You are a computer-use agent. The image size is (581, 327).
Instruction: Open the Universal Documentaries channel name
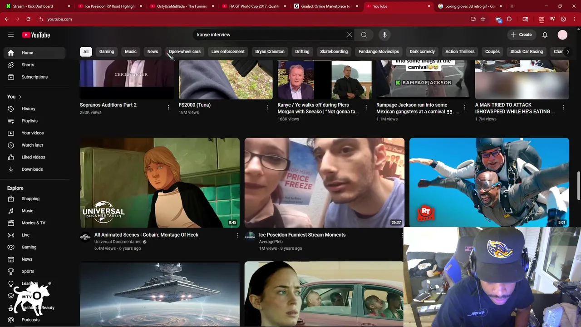(x=118, y=242)
